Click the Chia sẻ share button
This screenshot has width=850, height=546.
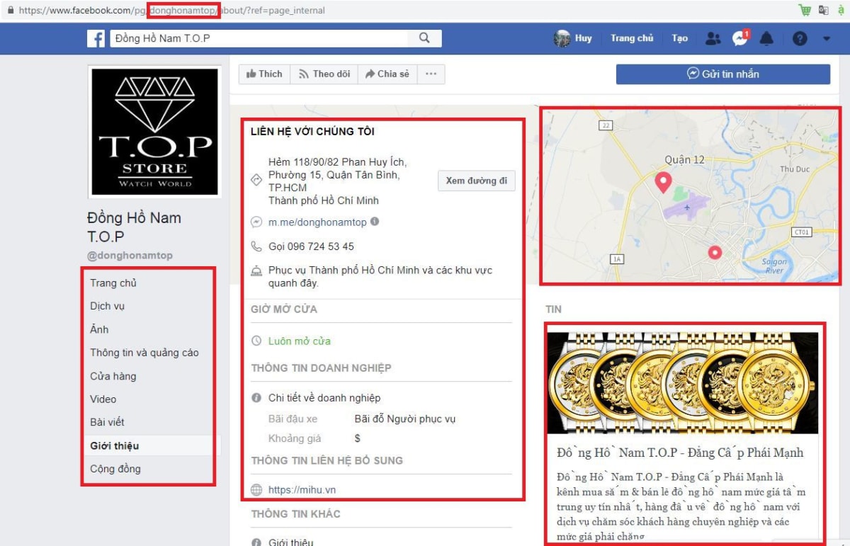(387, 74)
